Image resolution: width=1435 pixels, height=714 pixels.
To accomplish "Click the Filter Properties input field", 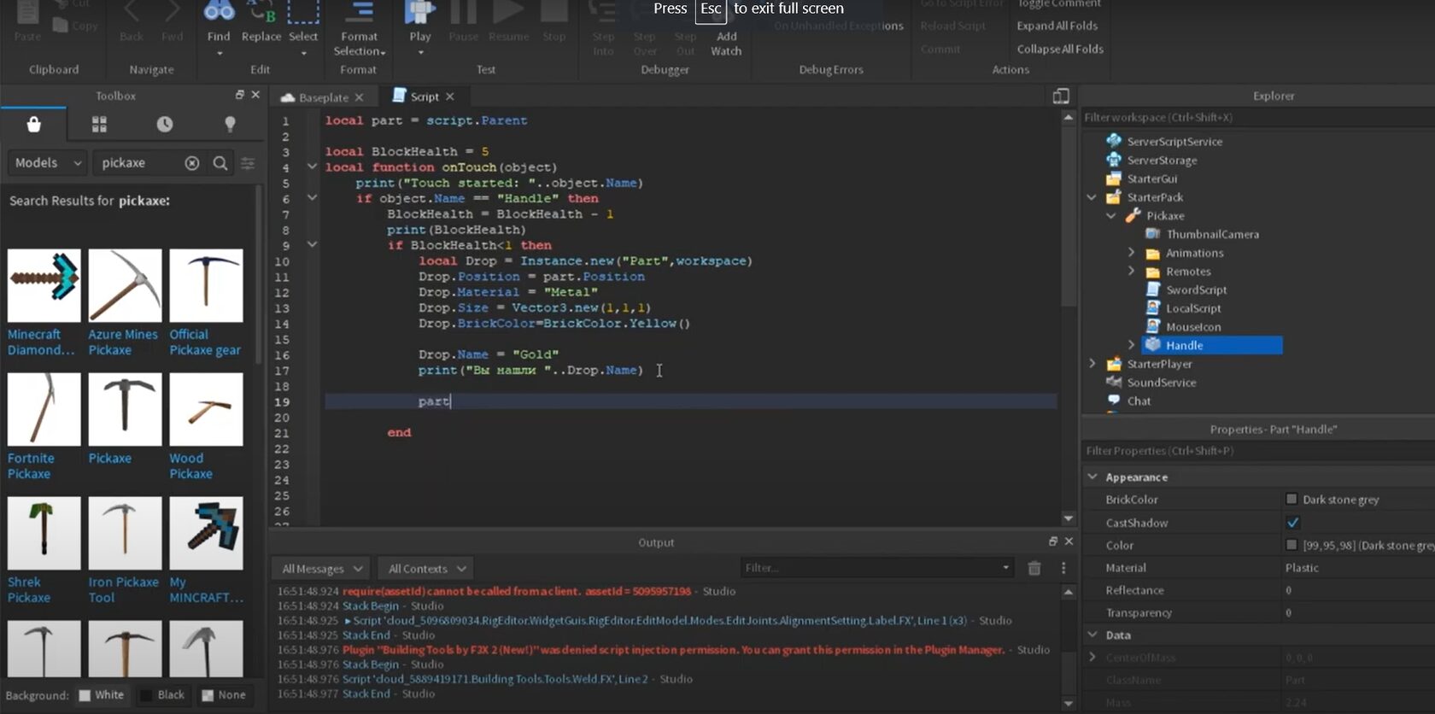I will [x=1257, y=451].
